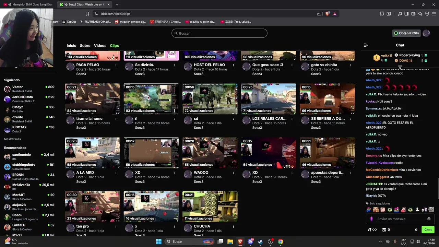The height and width of the screenshot is (247, 439).
Task: Open a new browser tab
Action: [117, 4]
